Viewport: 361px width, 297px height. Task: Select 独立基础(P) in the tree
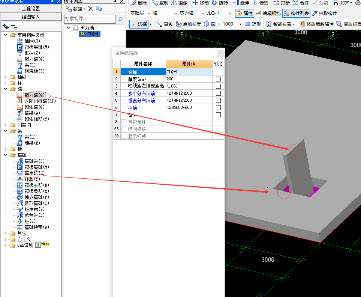coord(37,197)
